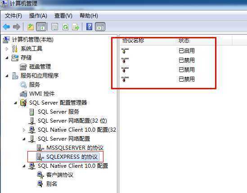
Task: Toggle the show/hide console tree icon
Action: tap(41, 27)
